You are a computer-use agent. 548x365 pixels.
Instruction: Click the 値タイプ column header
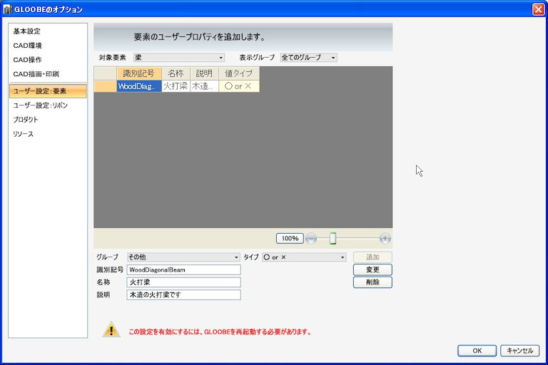(x=239, y=73)
